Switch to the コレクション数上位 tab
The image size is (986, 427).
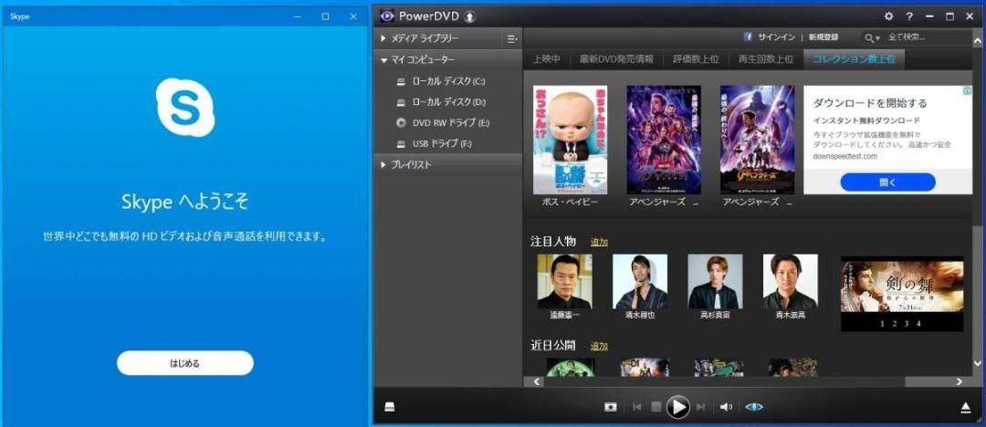(x=854, y=59)
